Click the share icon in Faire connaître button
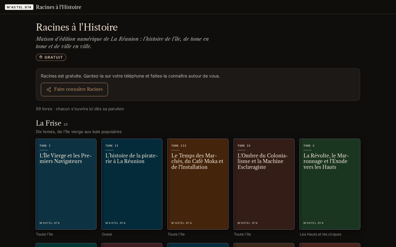 pyautogui.click(x=49, y=90)
